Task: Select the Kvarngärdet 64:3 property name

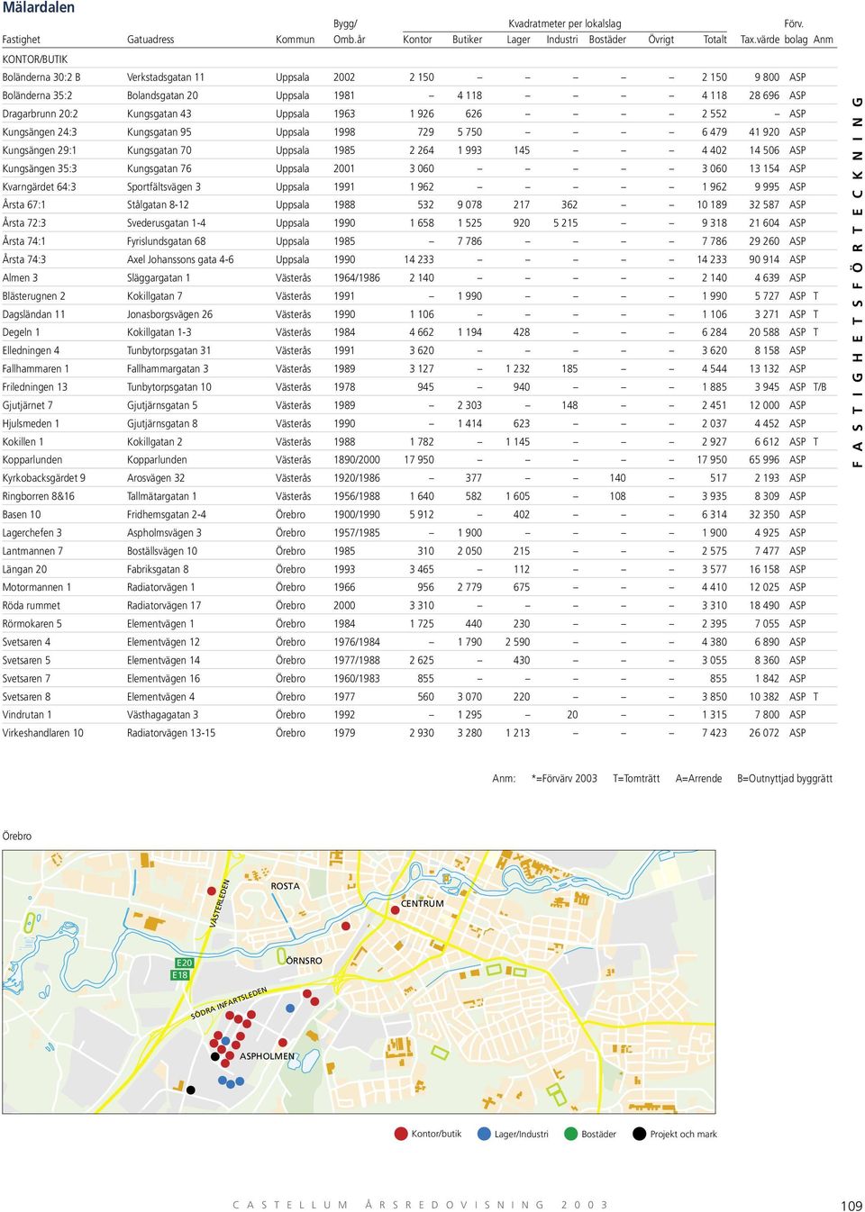Action: (40, 186)
